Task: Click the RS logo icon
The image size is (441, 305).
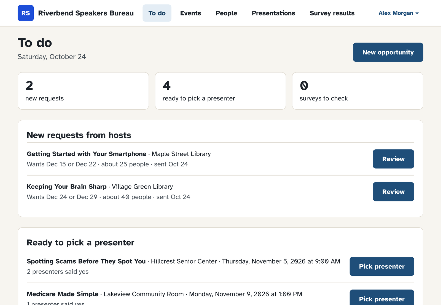Action: [x=26, y=13]
